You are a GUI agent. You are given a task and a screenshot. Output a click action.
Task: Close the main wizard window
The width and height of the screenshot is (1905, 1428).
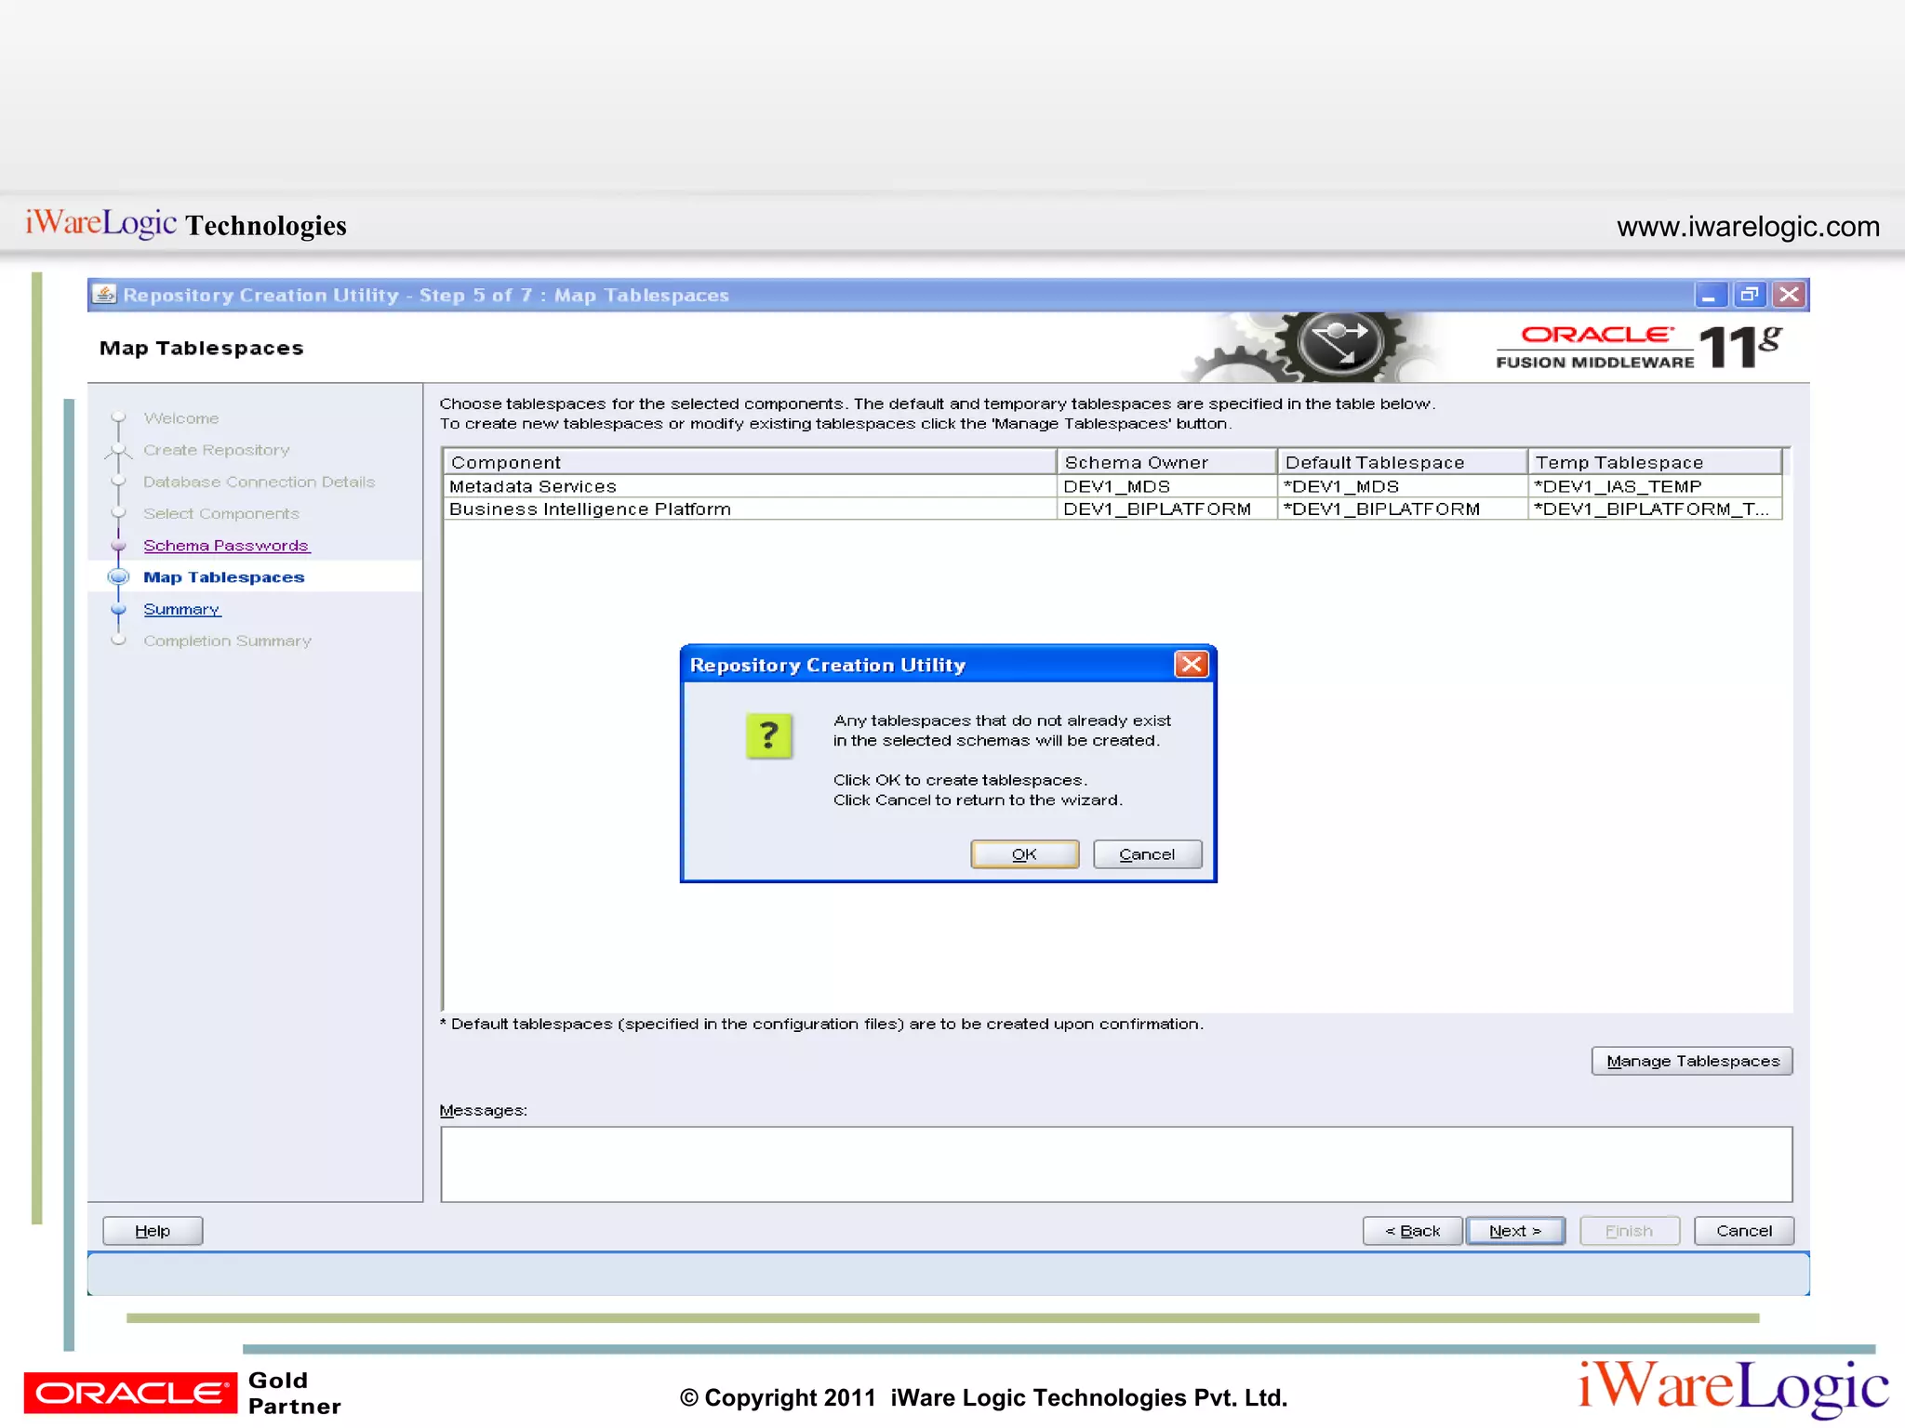pos(1789,296)
